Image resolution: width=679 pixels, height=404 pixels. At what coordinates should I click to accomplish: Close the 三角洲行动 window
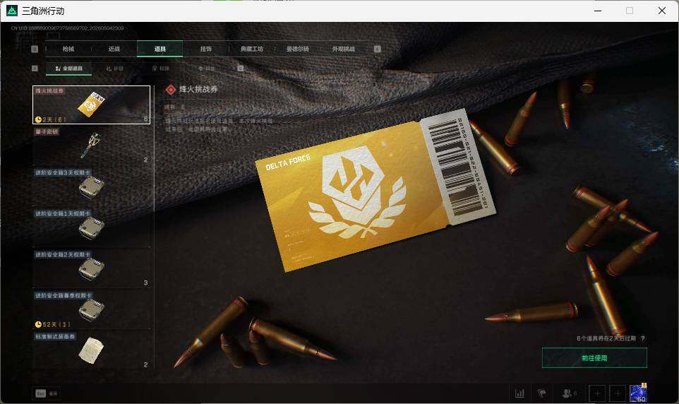[661, 11]
